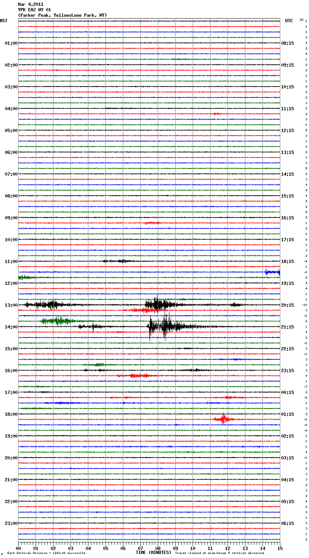This screenshot has width=309, height=558.
Task: Select the 01:15 UTC time label
Action: coord(288,414)
